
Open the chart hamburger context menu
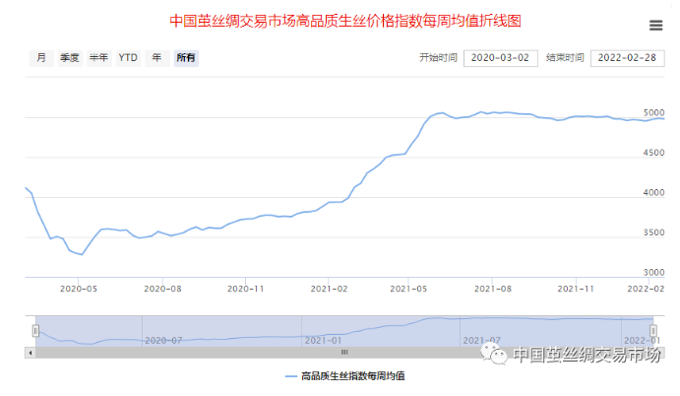click(655, 26)
